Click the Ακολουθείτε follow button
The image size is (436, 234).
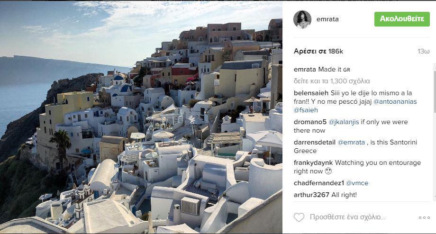[402, 19]
